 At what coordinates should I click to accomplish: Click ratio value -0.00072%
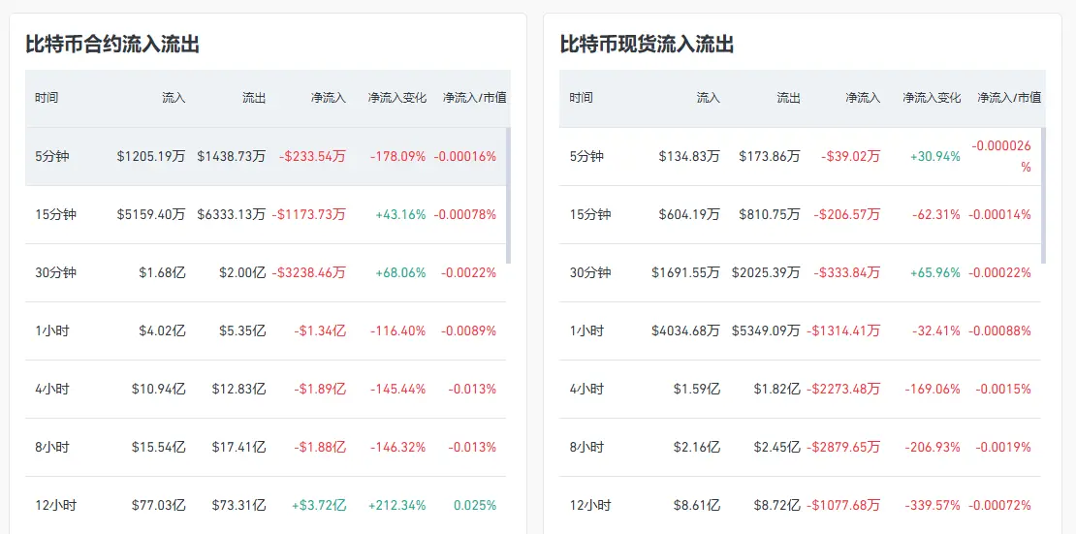pos(999,506)
